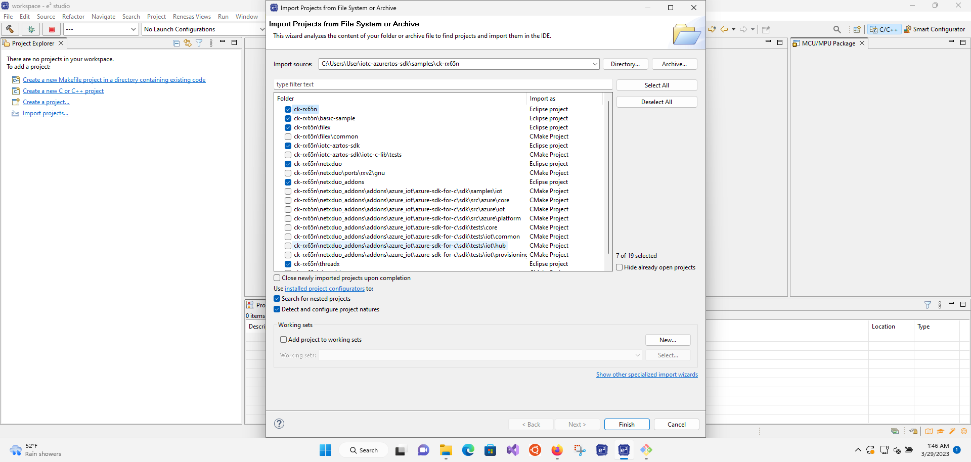Open the No Launch Configurations dropdown
971x462 pixels.
pos(261,29)
